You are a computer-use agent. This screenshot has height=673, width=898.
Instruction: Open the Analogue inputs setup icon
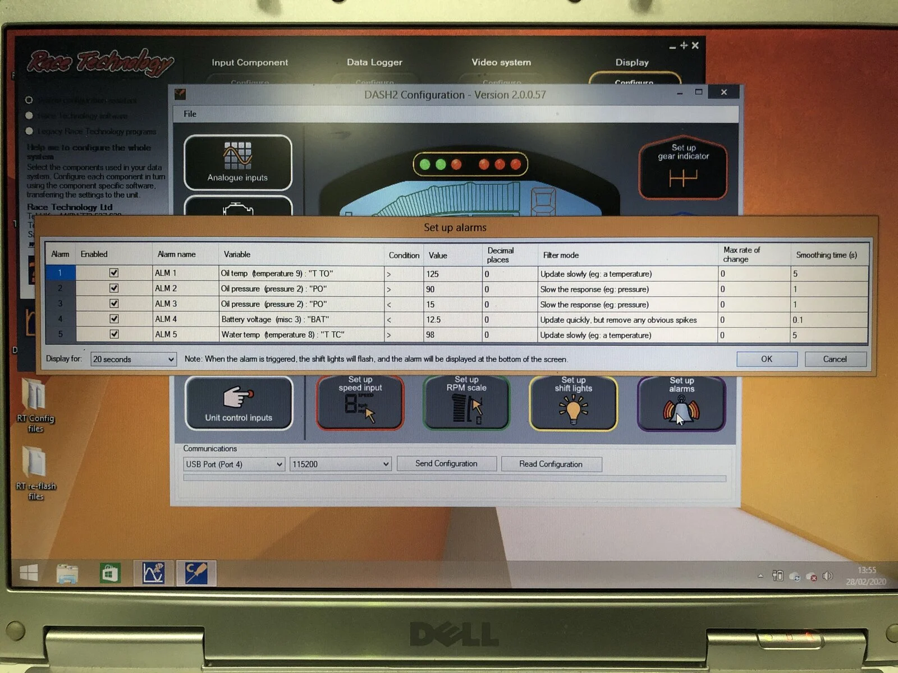coord(237,163)
